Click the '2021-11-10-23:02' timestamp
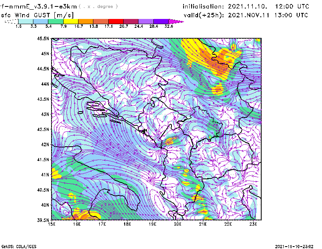The height and width of the screenshot is (249, 322). 294,247
